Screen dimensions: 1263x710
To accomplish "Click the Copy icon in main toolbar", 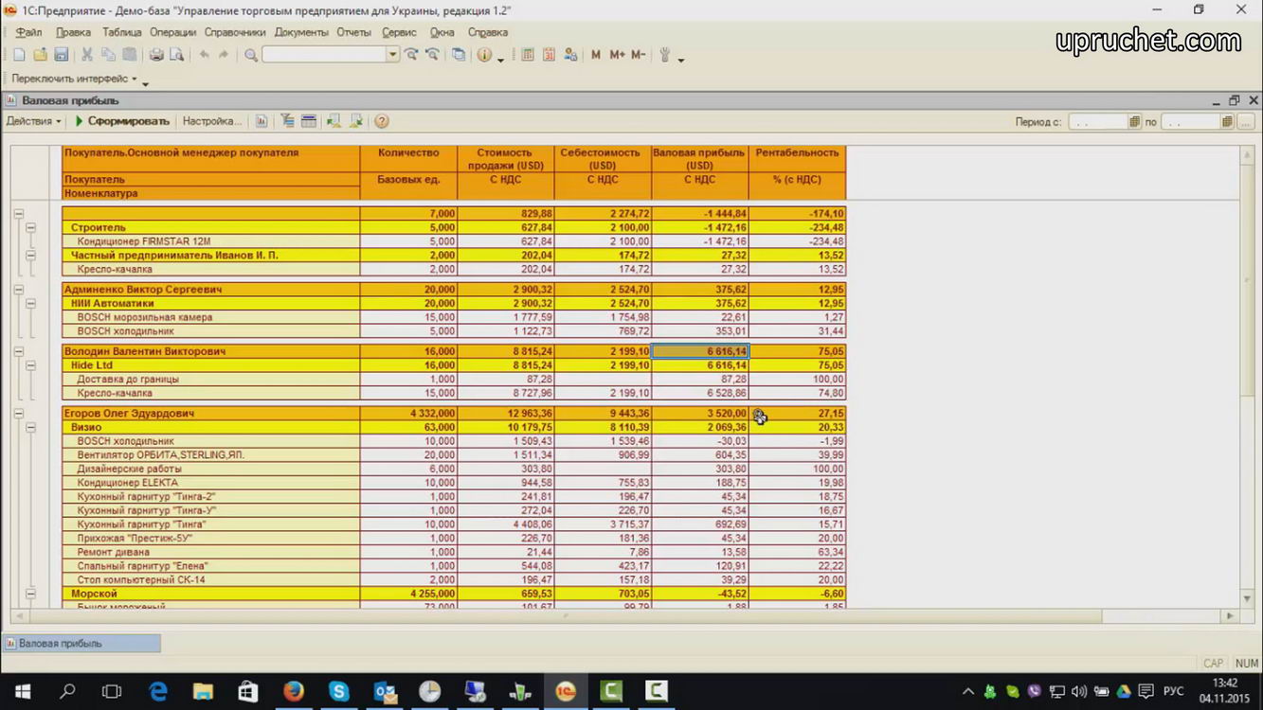I will click(x=108, y=55).
